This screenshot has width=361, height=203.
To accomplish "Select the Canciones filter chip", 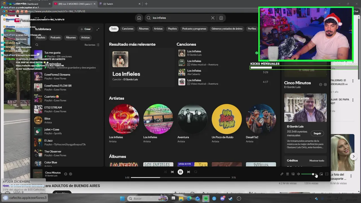I will tap(127, 29).
